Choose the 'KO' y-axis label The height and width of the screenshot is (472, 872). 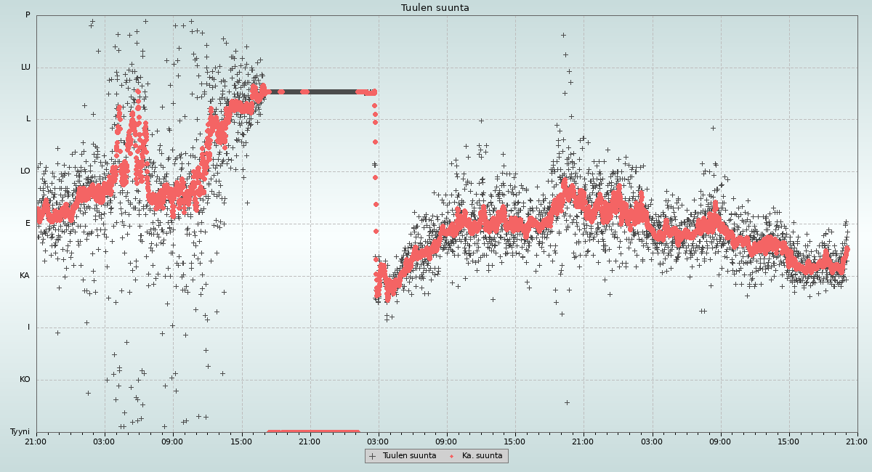click(25, 380)
